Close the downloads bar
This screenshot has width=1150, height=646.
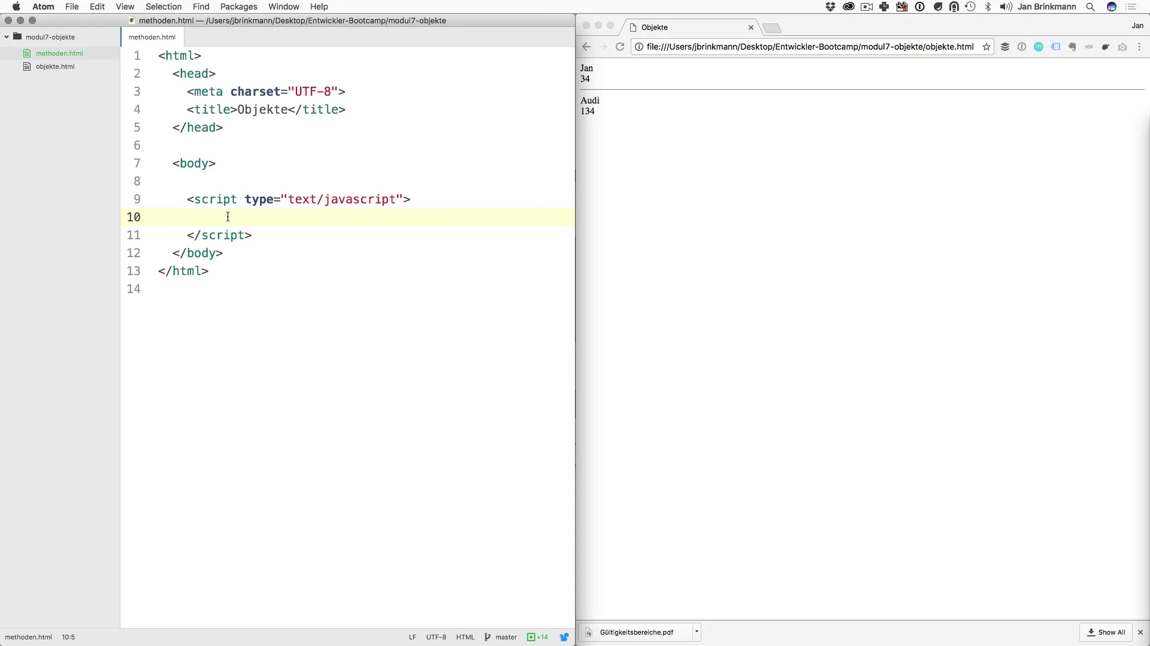pos(1140,632)
